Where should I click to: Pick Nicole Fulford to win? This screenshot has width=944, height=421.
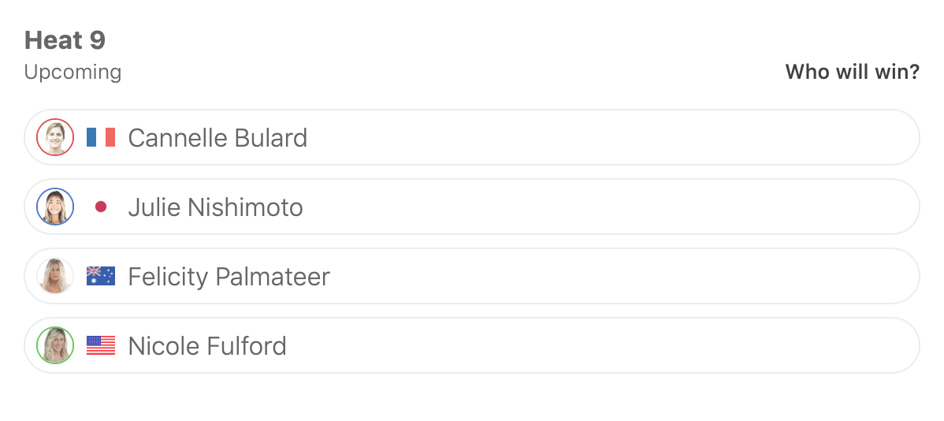(x=552, y=346)
